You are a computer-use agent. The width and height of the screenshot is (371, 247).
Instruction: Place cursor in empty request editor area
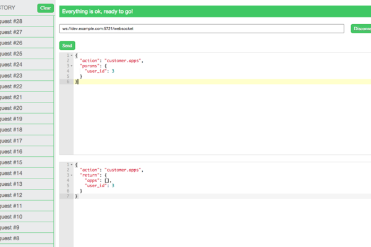pos(222,119)
